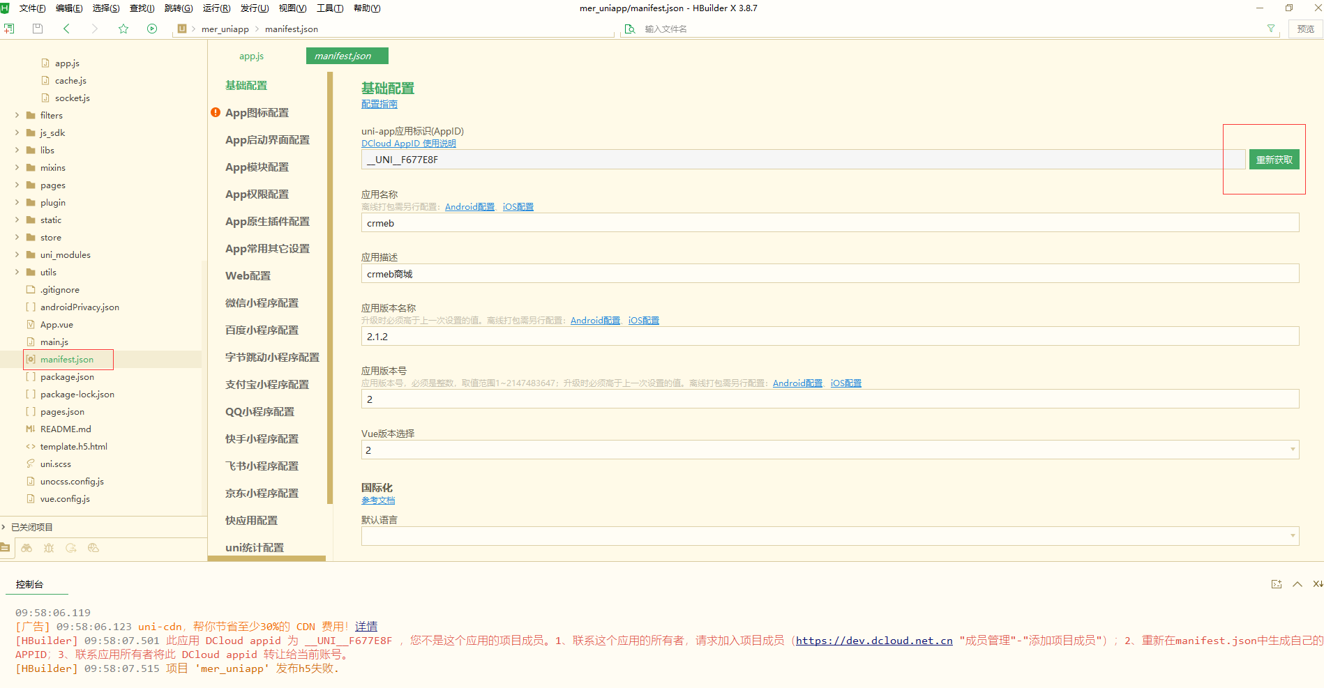This screenshot has width=1324, height=688.
Task: Collapse console with the up chevron icon
Action: (1297, 584)
